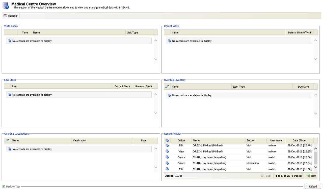Click up arrow in Overdue Vaccinations scrollbar

coord(156,149)
